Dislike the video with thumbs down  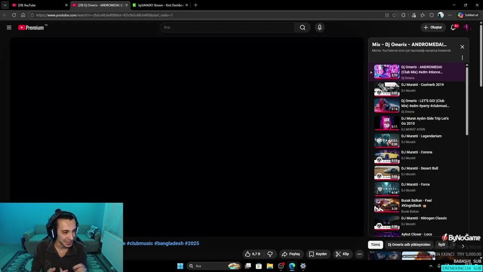coord(270,254)
